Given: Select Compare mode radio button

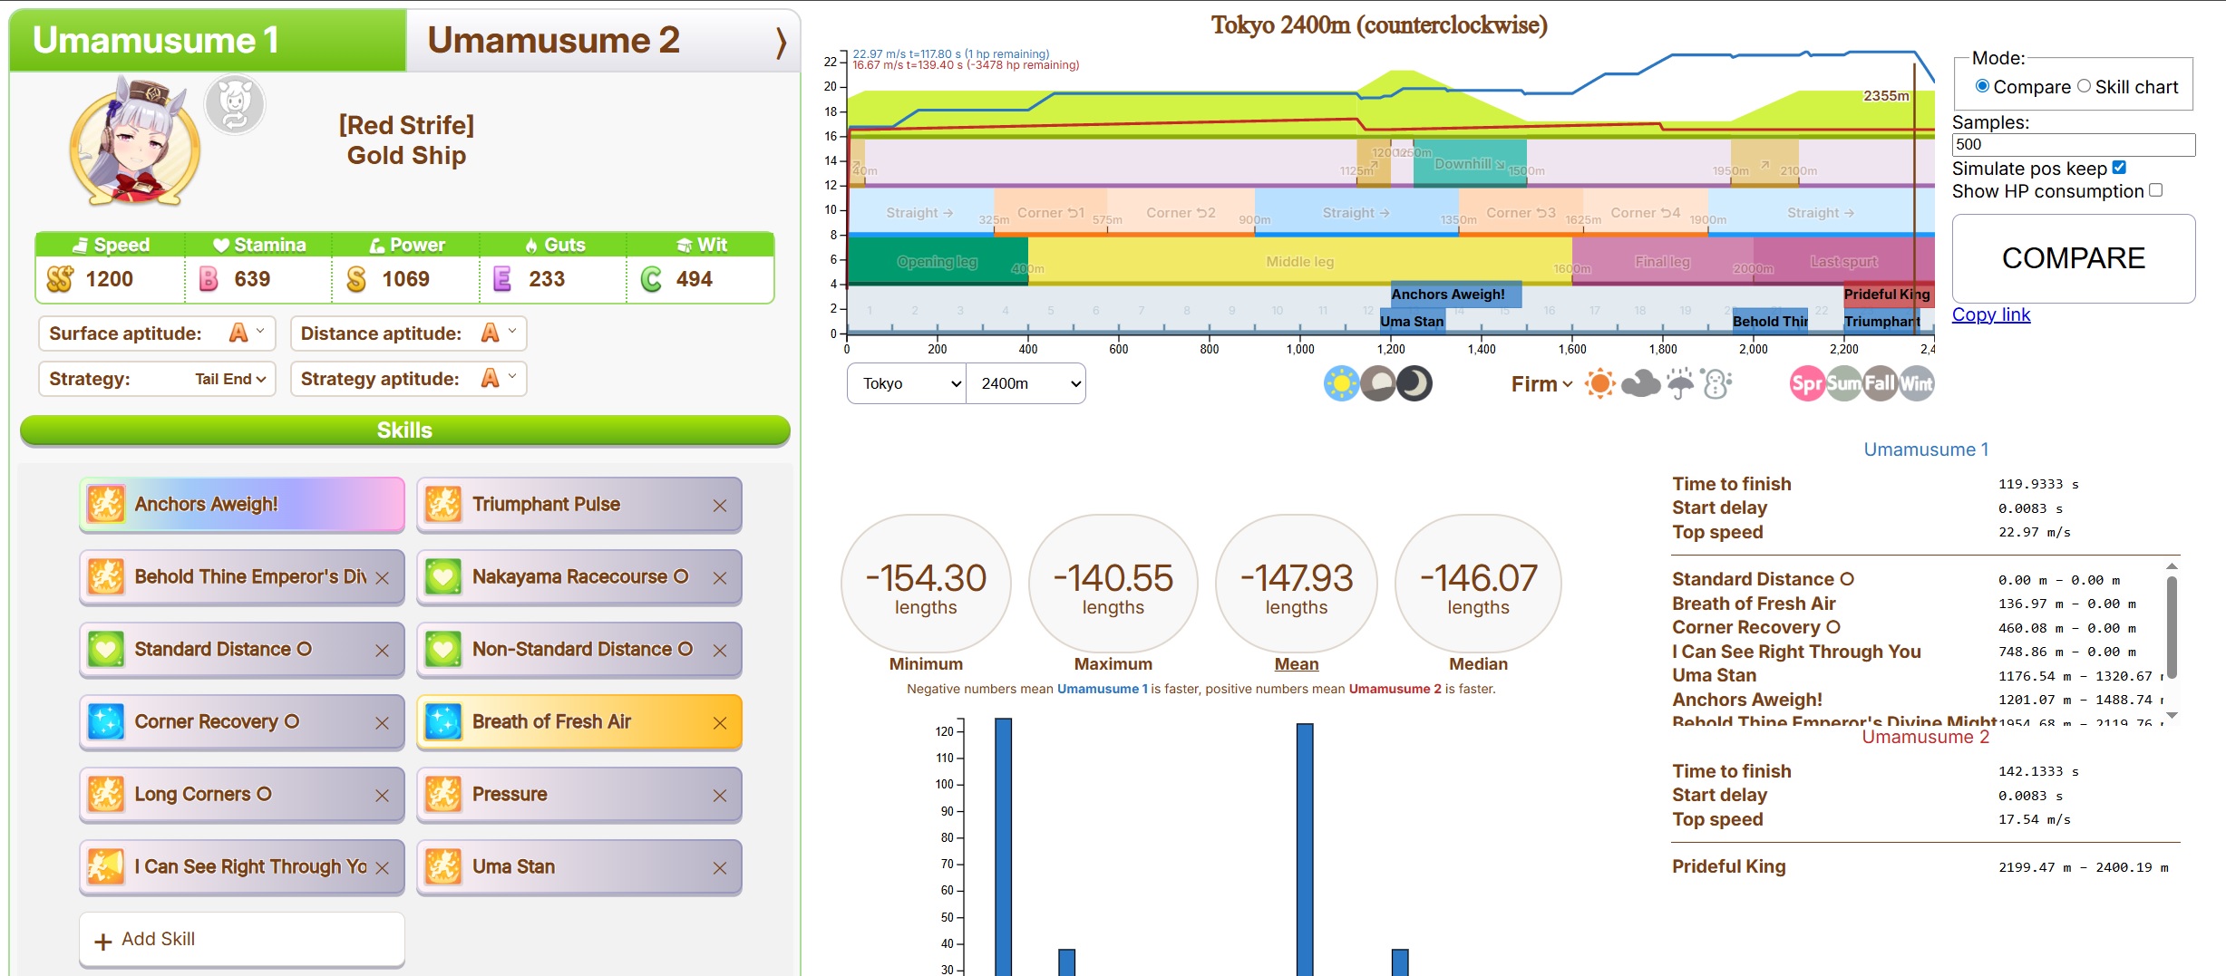Looking at the screenshot, I should tap(1982, 86).
